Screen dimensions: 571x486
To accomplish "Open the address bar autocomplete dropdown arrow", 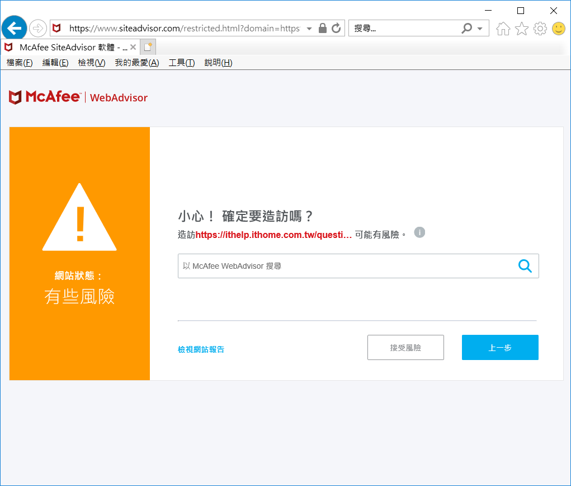I will pos(309,29).
